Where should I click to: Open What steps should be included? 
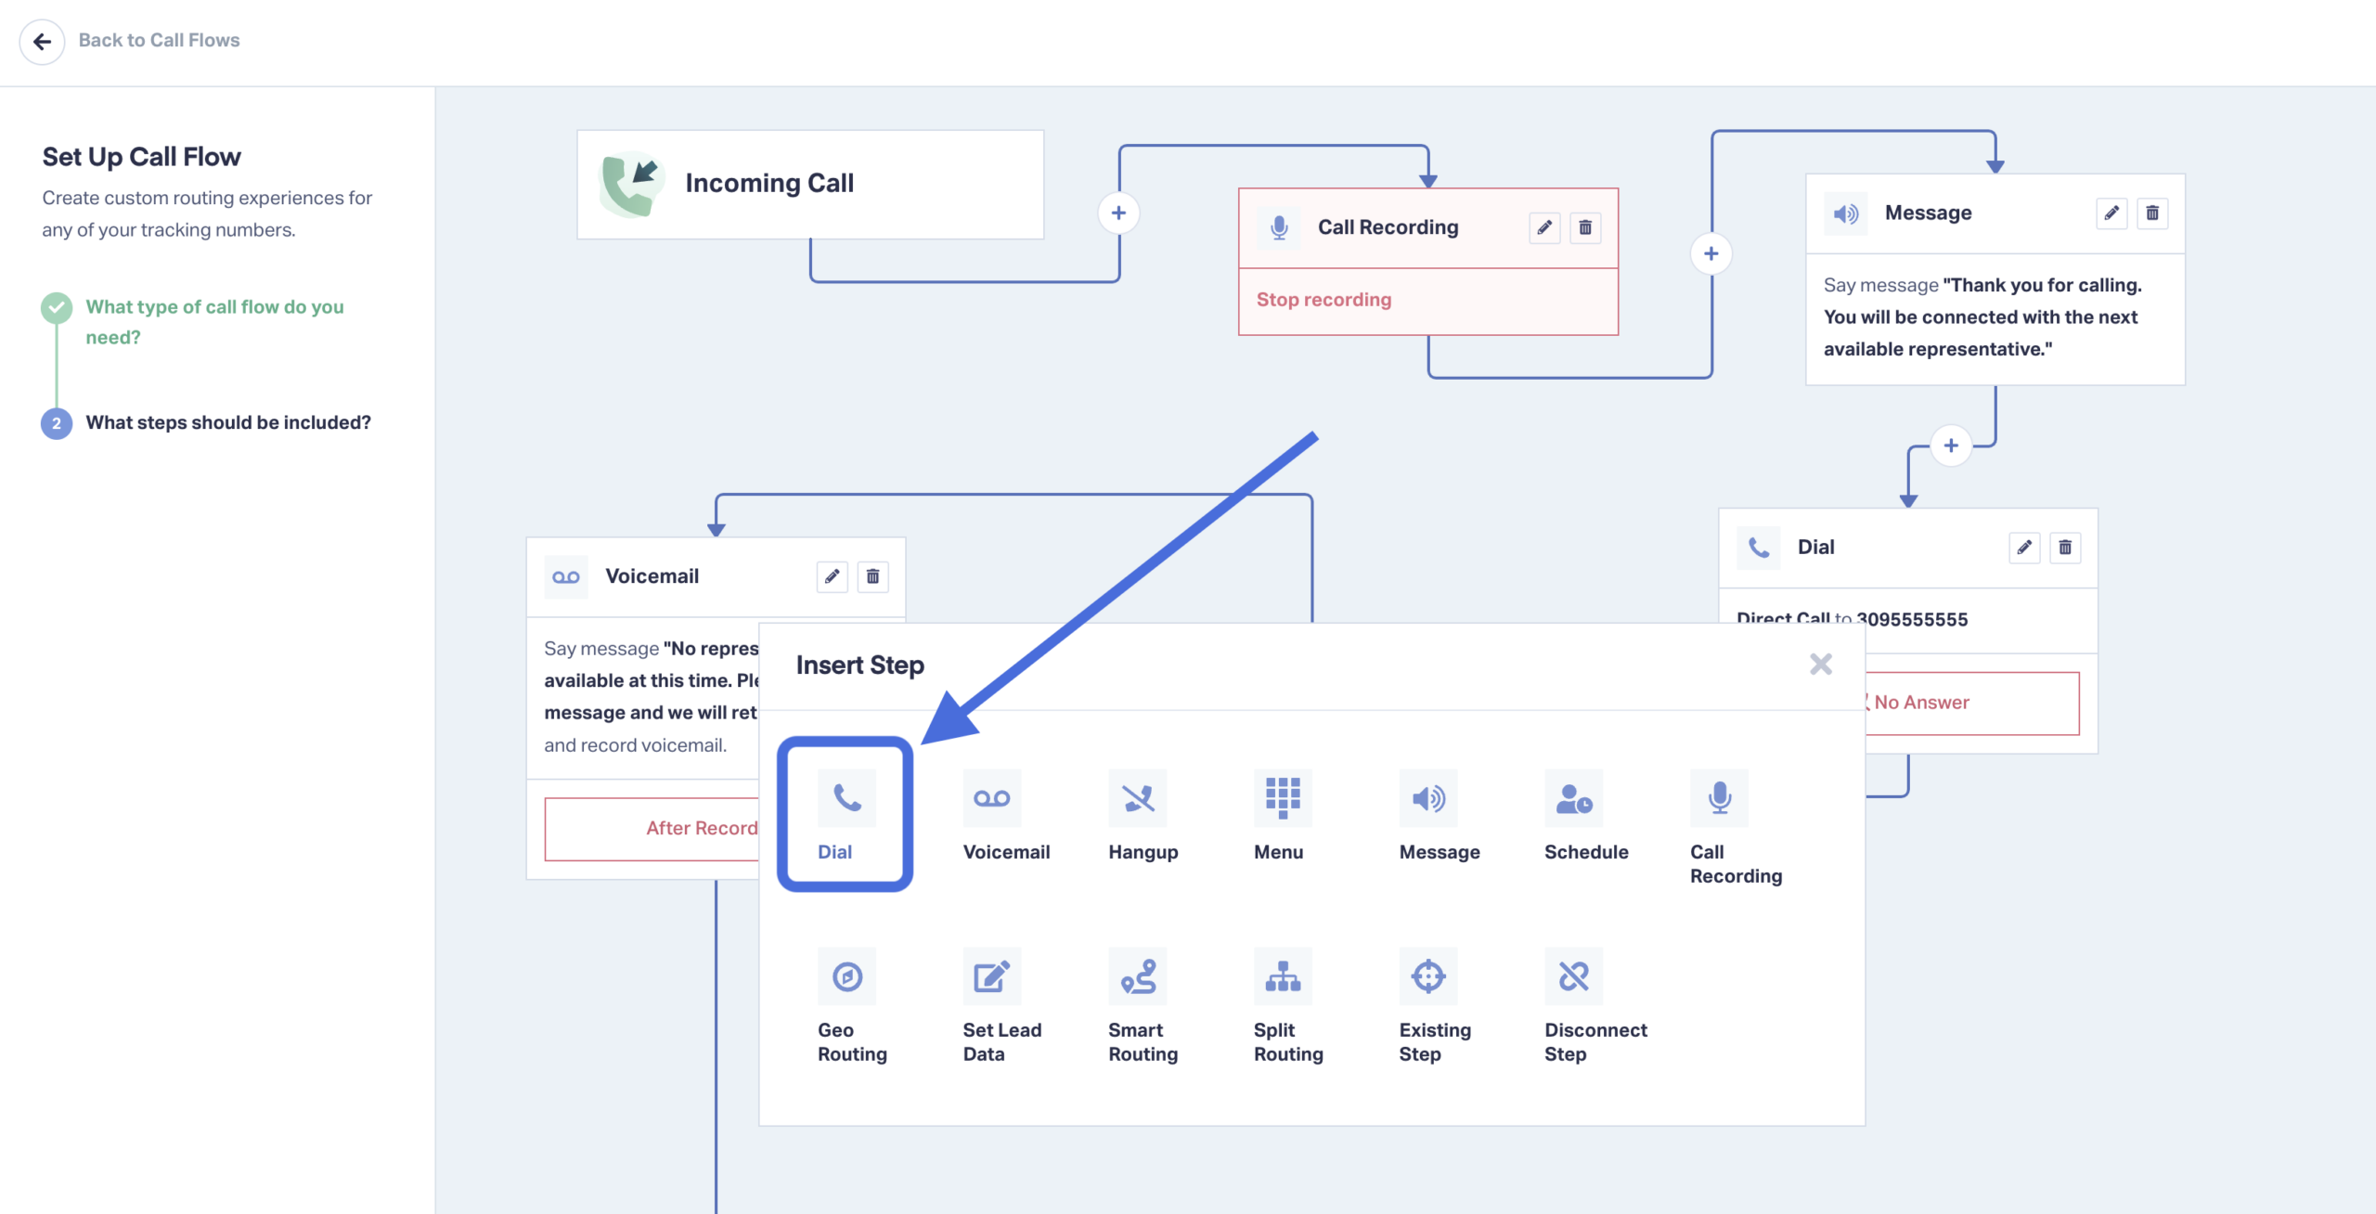pyautogui.click(x=228, y=422)
